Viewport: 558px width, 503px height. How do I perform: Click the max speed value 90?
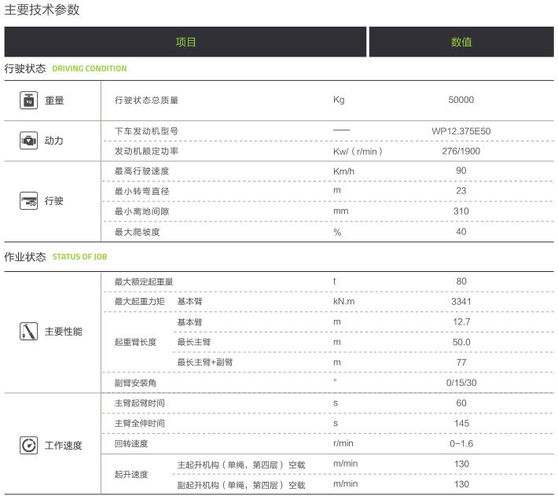pyautogui.click(x=461, y=171)
